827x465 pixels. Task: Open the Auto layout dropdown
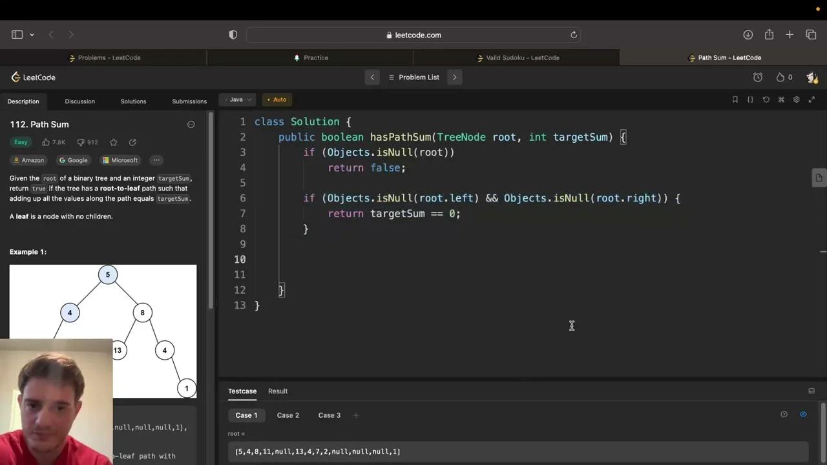pyautogui.click(x=277, y=99)
